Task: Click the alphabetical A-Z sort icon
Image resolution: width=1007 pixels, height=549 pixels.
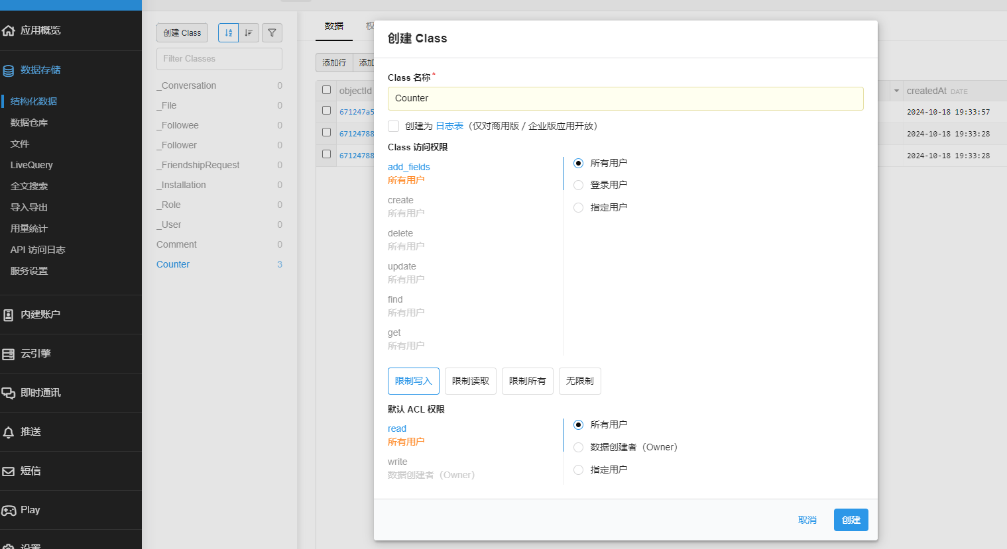Action: tap(228, 32)
